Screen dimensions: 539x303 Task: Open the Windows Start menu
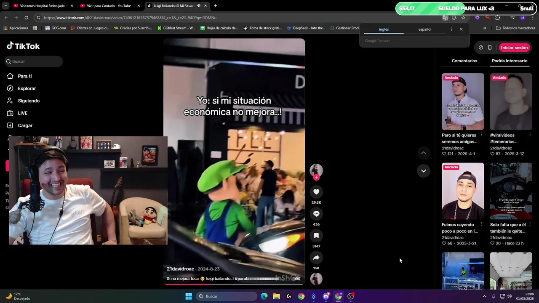click(189, 296)
